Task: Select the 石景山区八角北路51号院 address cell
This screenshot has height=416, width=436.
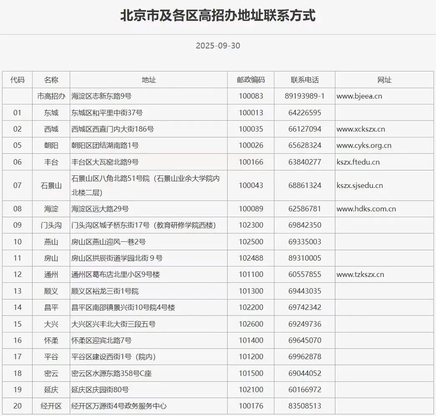Action: tap(149, 185)
